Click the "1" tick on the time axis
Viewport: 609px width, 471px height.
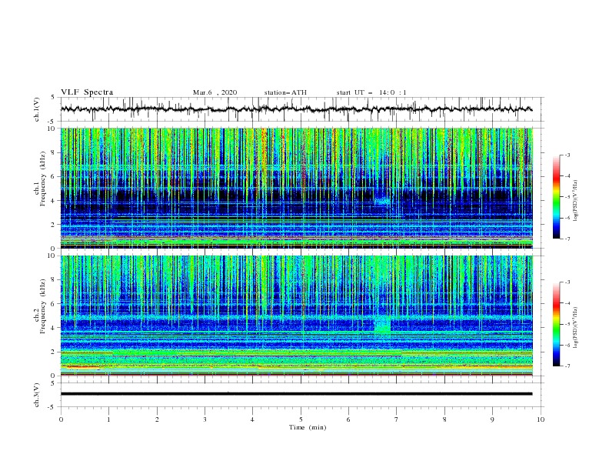[x=108, y=419]
